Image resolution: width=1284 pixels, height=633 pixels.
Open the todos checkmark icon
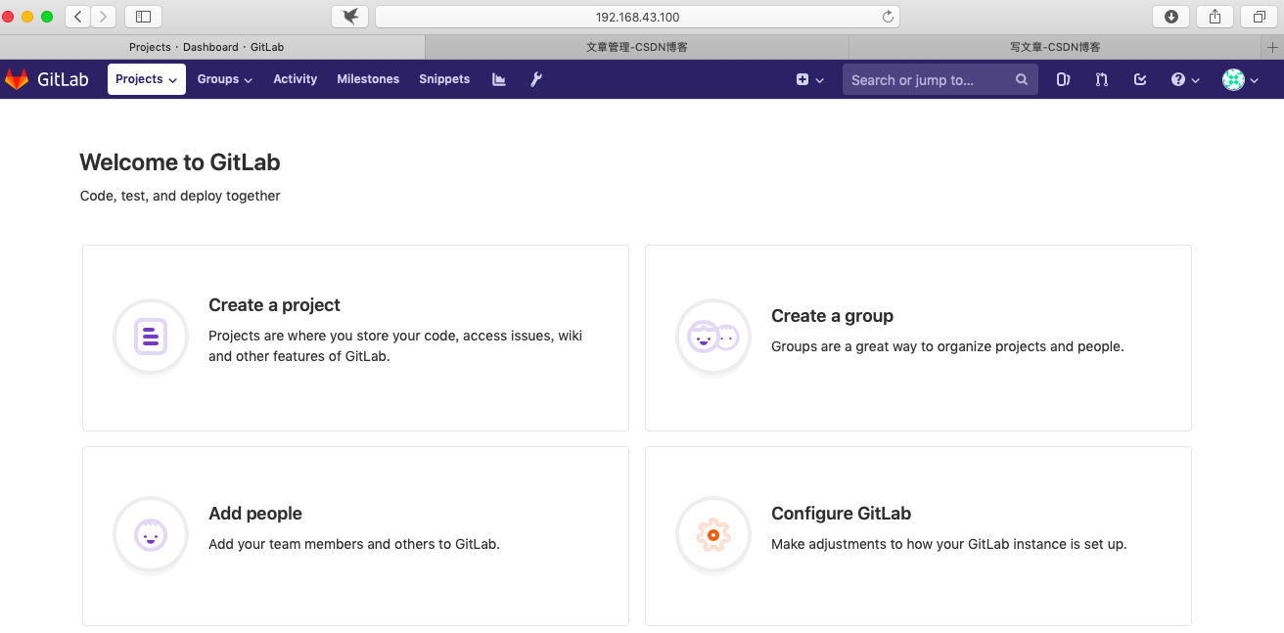tap(1139, 79)
